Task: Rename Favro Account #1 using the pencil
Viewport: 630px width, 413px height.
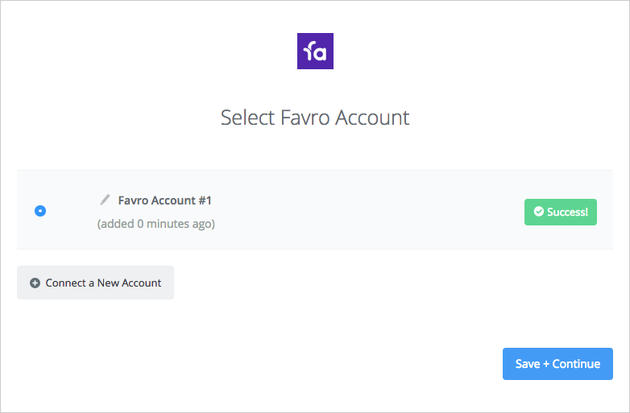Action: tap(105, 200)
